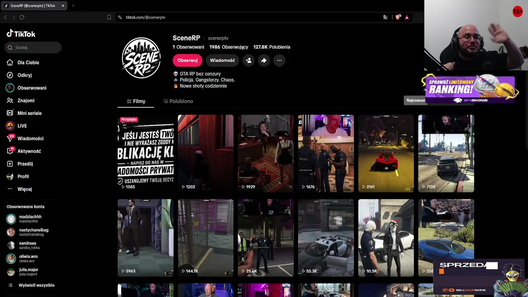
Task: Open the pinned video with 1385 views
Action: pos(146,153)
